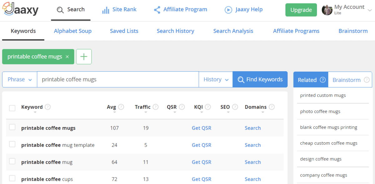The height and width of the screenshot is (184, 375).
Task: Open help for Traffic column
Action: (x=155, y=107)
